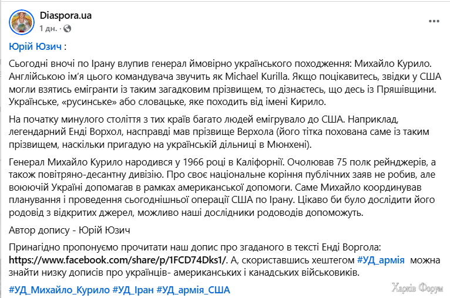Open the blue Юрій Юзич author link
This screenshot has width=450, height=298.
35,46
